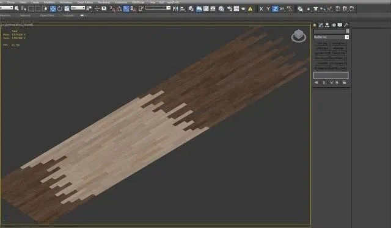Image resolution: width=391 pixels, height=228 pixels.
Task: Click the ViewCube in the viewport
Action: click(x=299, y=36)
